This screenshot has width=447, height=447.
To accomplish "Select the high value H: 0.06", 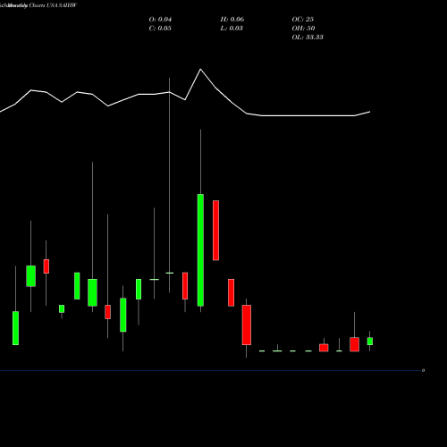I will pos(232,20).
